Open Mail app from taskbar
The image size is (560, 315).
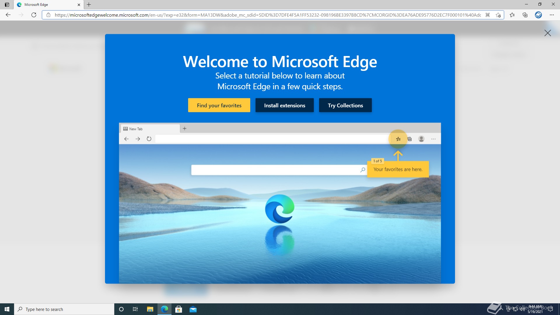pos(193,309)
